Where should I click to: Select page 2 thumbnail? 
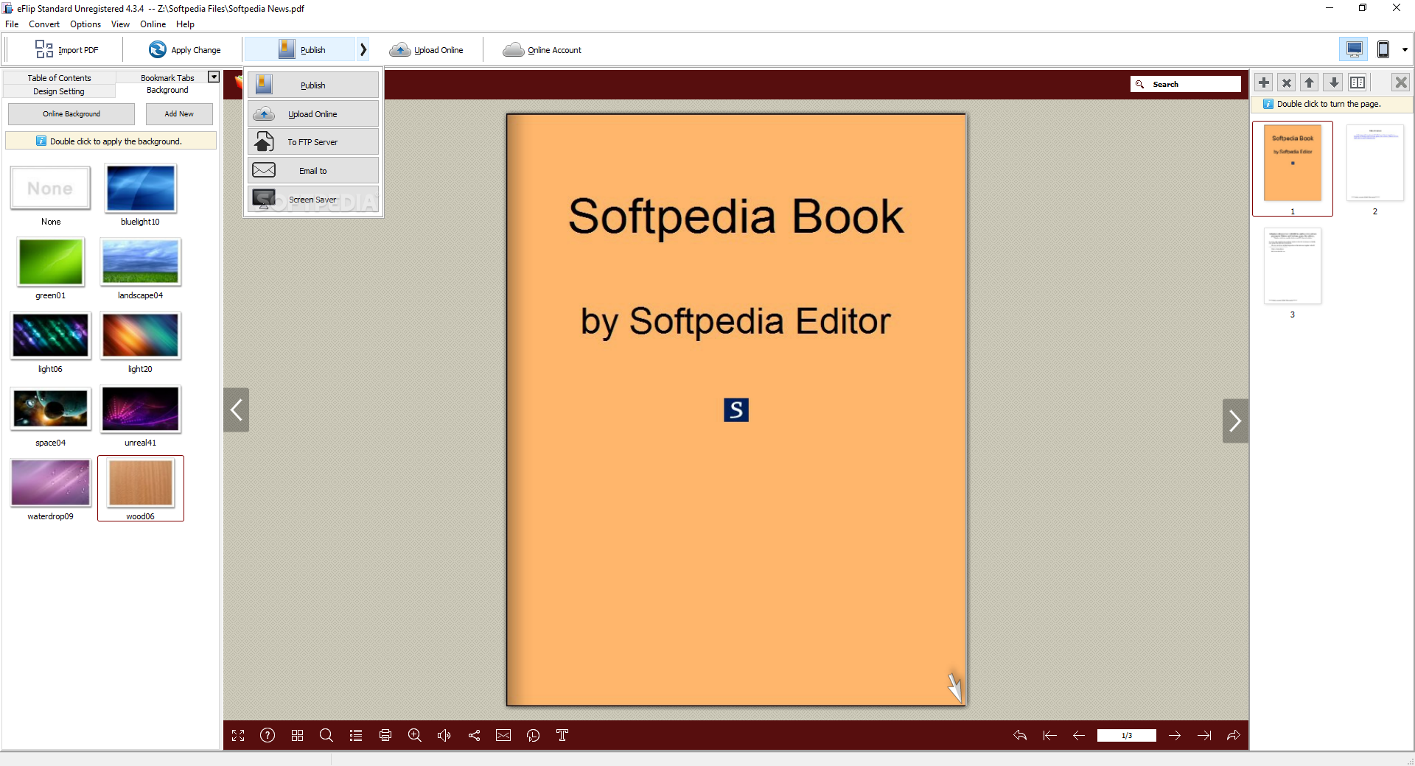tap(1375, 164)
